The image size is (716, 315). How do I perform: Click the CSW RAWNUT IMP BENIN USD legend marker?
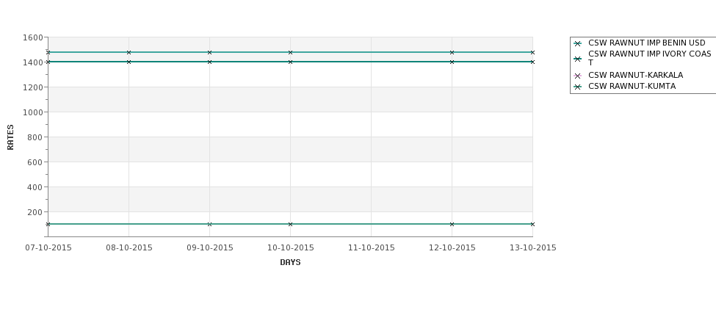coord(578,43)
